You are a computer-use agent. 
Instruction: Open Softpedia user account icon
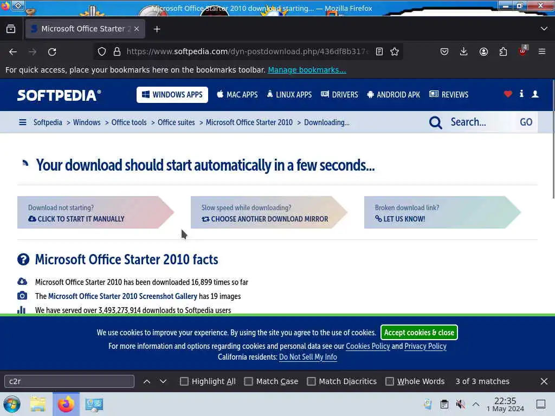(x=535, y=94)
